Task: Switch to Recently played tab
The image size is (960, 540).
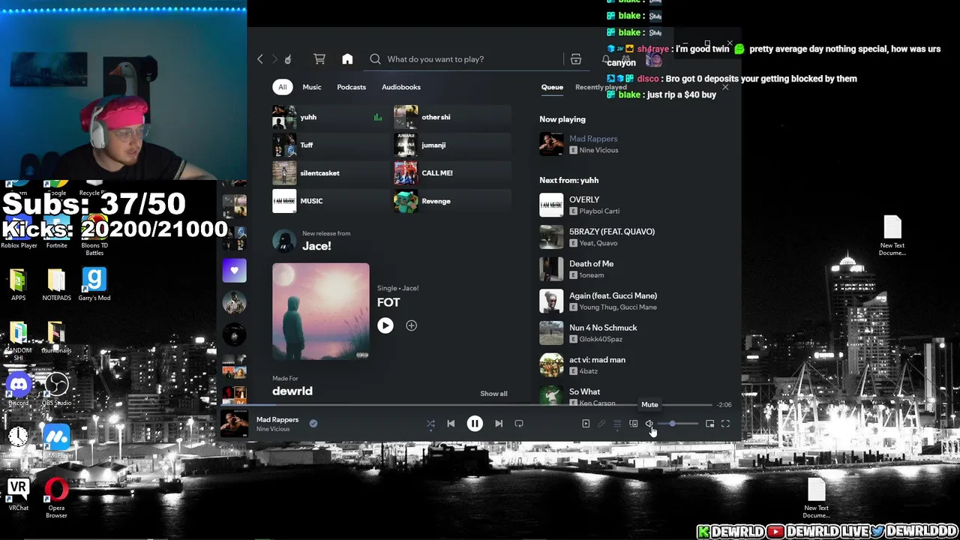Action: 601,87
